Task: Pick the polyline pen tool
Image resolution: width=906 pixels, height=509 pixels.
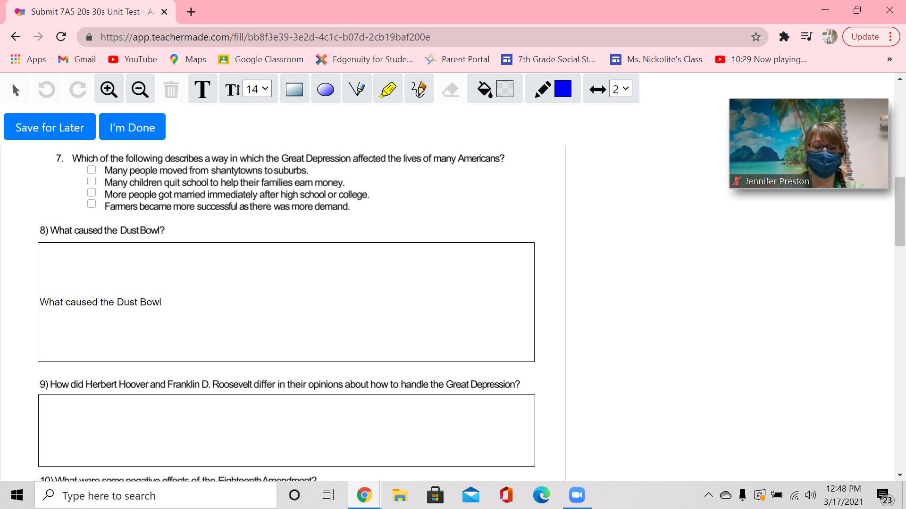Action: click(x=357, y=89)
